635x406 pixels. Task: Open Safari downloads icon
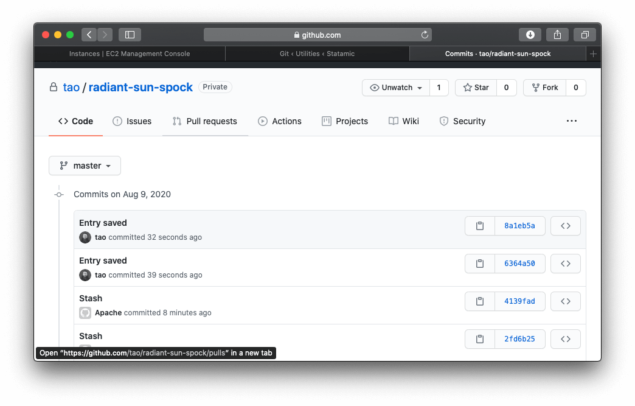[530, 35]
